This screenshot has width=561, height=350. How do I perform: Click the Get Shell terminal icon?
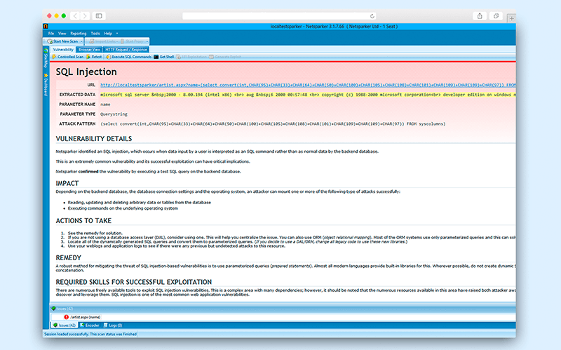[156, 57]
